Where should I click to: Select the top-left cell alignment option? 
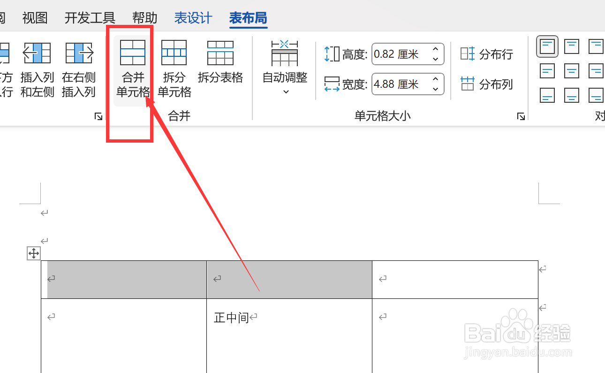click(x=547, y=46)
